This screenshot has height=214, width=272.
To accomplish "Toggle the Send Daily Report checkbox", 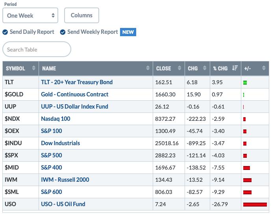I will 5,32.
